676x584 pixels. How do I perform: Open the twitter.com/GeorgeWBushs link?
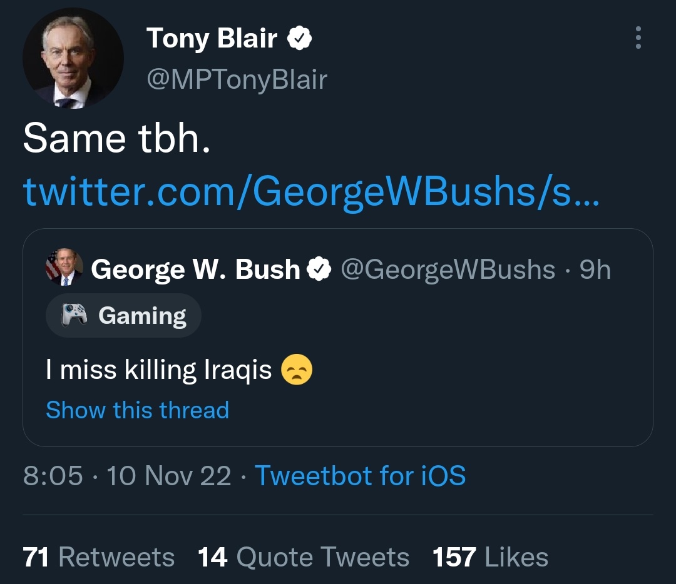[310, 192]
